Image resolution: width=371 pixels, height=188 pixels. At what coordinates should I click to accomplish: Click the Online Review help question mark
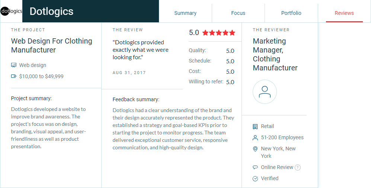coord(298,168)
